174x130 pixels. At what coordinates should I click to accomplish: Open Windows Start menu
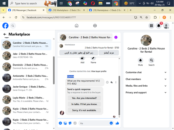[x=4, y=3]
